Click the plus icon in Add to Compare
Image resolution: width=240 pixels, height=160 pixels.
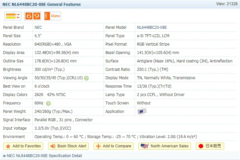(x=98, y=146)
